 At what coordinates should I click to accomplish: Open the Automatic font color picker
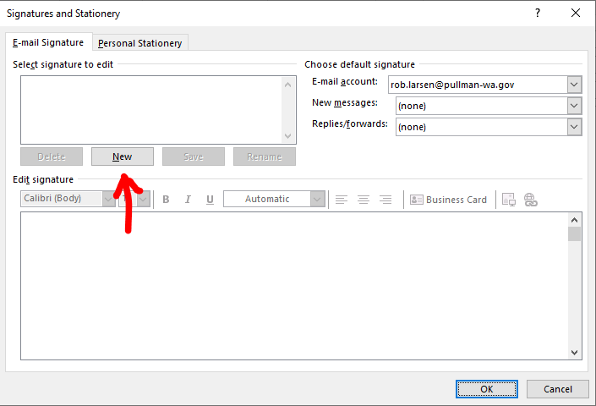[318, 200]
